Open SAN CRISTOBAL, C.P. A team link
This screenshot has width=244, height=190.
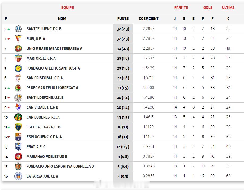pyautogui.click(x=45, y=78)
